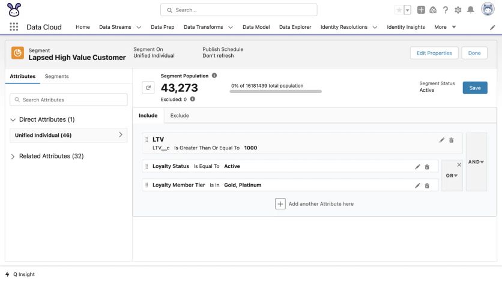The width and height of the screenshot is (502, 282).
Task: Click the LTV value 1000
Action: tap(250, 148)
